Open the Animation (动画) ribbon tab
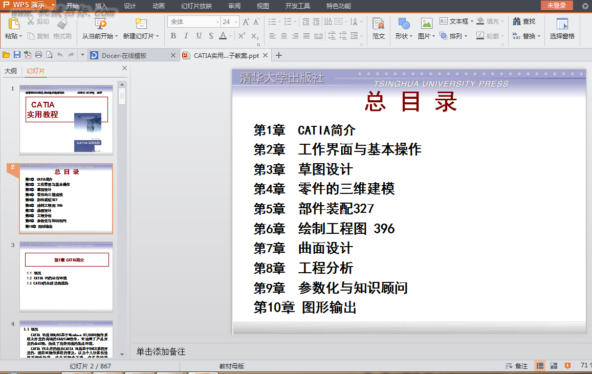The width and height of the screenshot is (592, 374). (159, 6)
